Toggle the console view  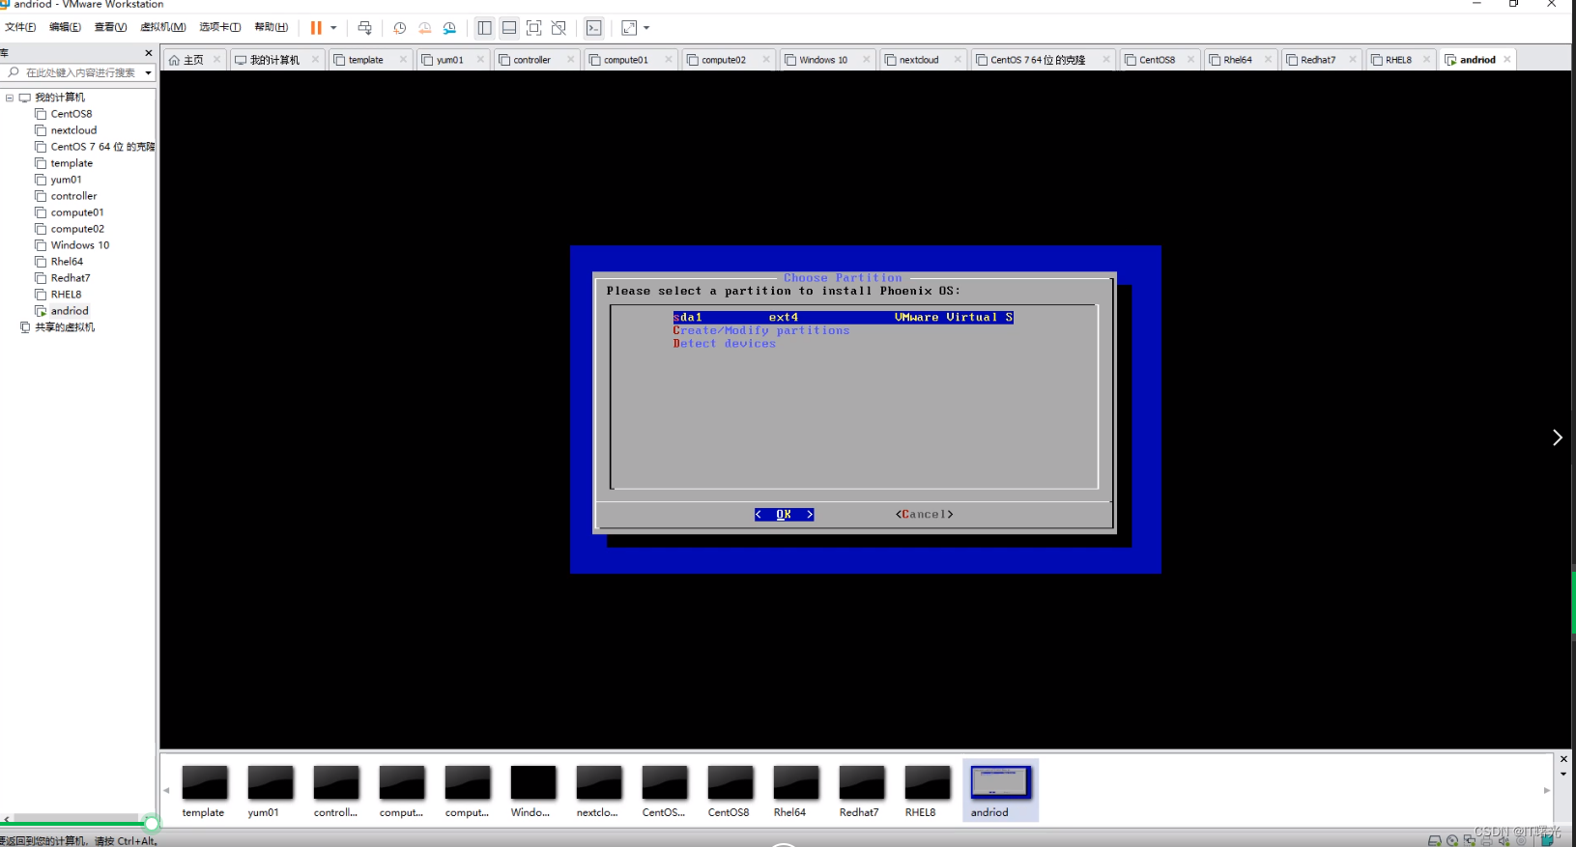tap(593, 28)
